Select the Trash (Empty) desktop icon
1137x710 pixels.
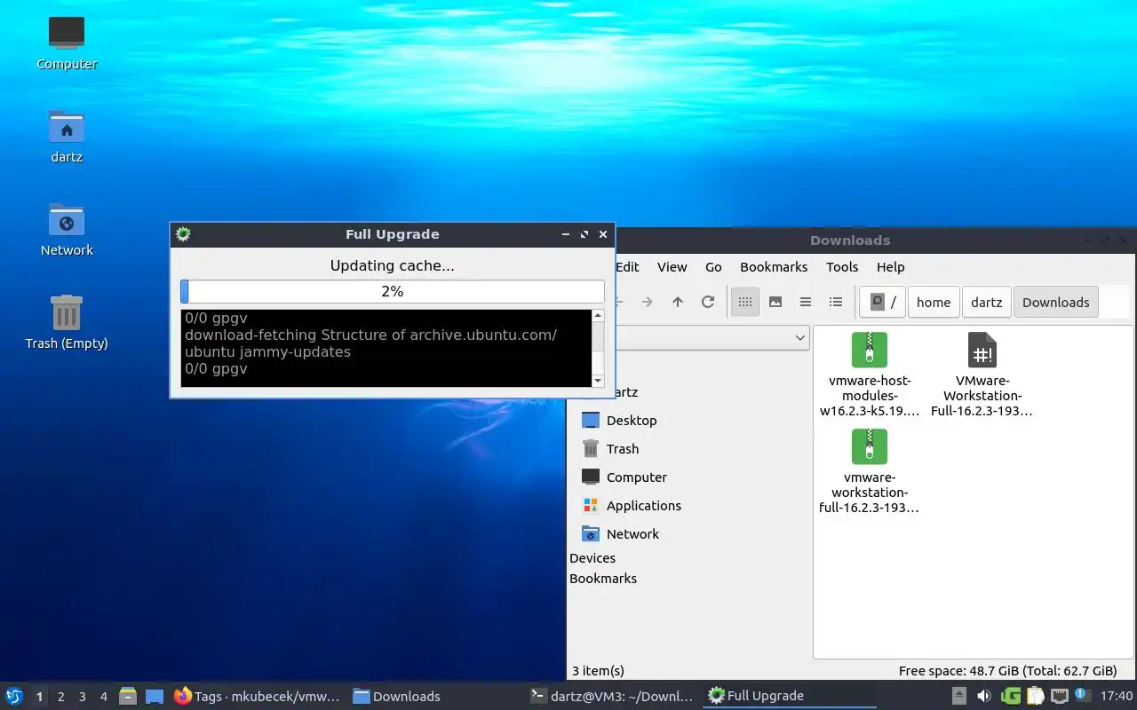pyautogui.click(x=67, y=322)
